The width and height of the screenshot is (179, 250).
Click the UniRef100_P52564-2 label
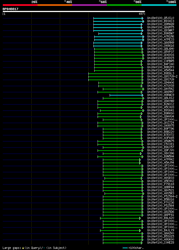(162, 196)
